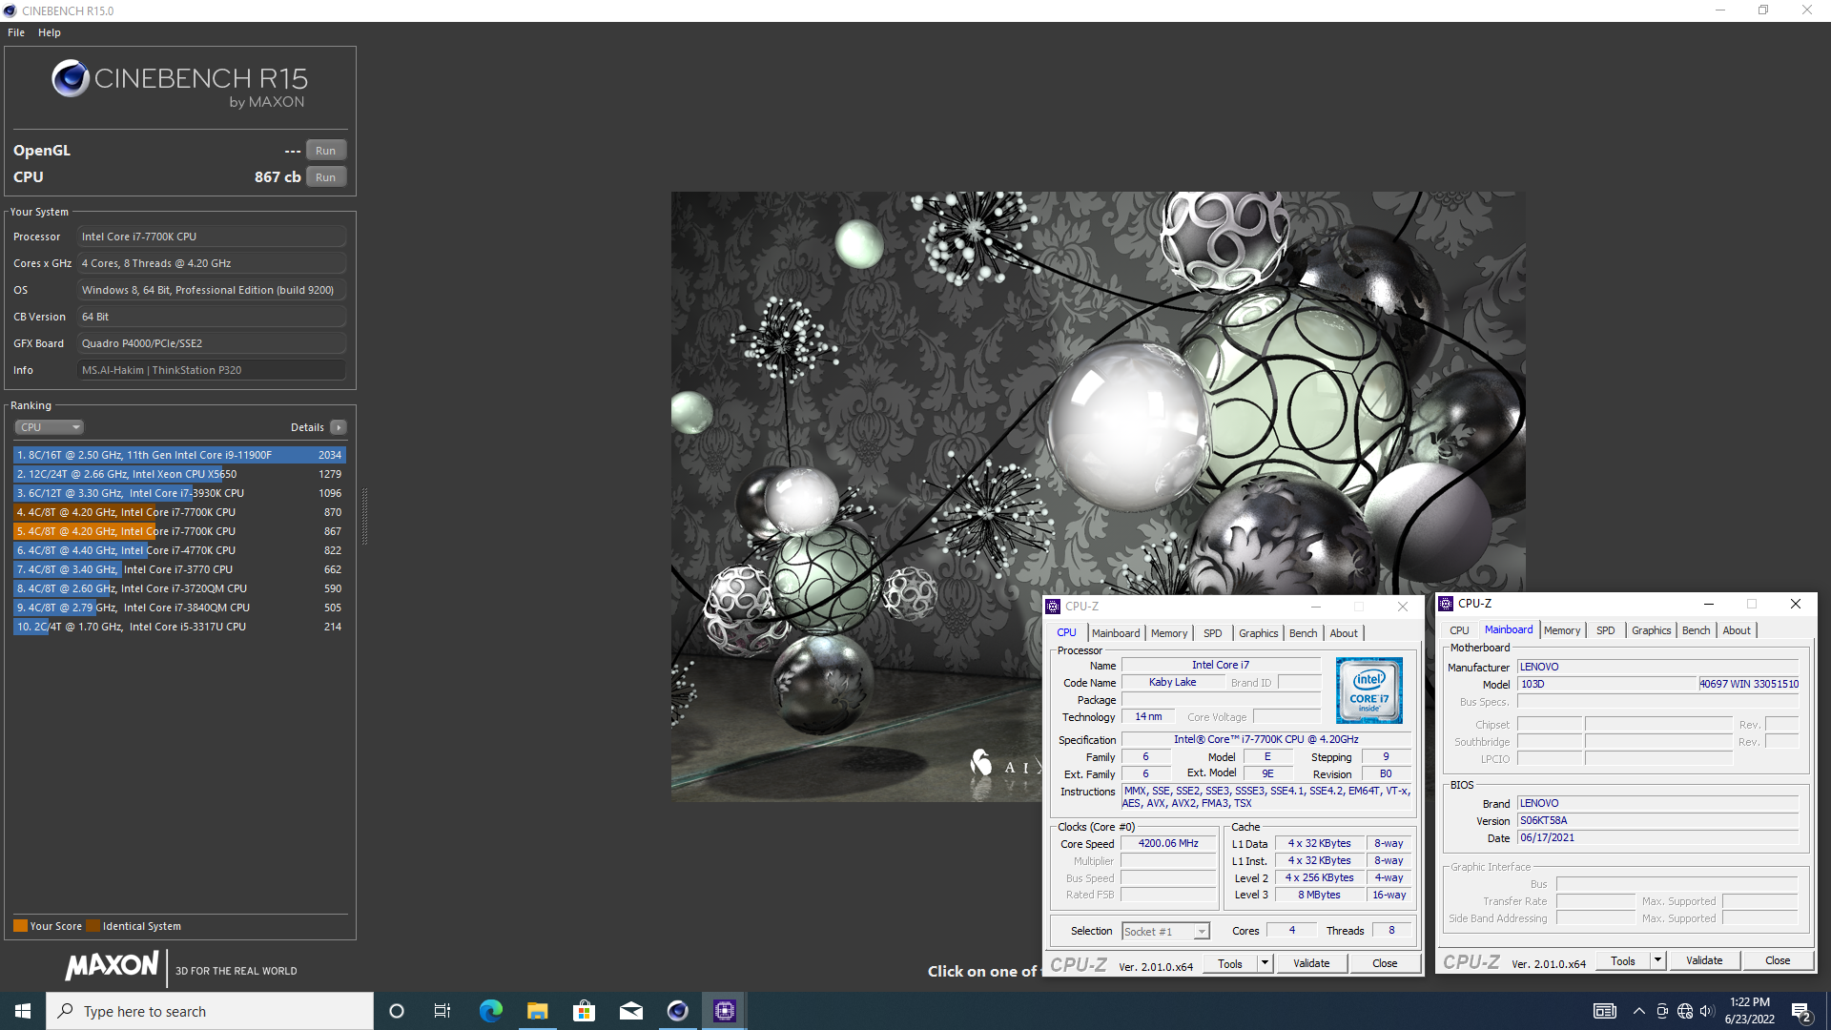Switch to About tab in left CPU-Z window
This screenshot has width=1831, height=1030.
point(1344,633)
